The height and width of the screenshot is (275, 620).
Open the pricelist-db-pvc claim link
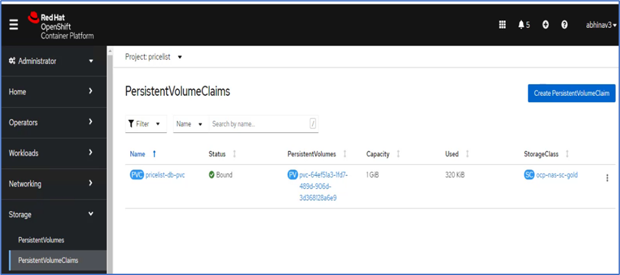point(166,175)
